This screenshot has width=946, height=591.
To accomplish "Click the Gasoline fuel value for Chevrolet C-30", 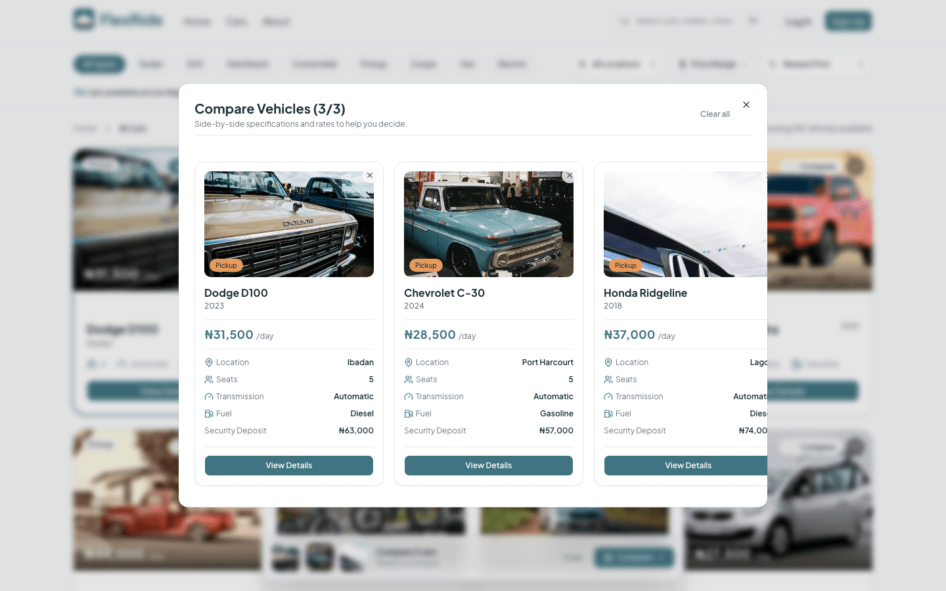I will coord(556,414).
